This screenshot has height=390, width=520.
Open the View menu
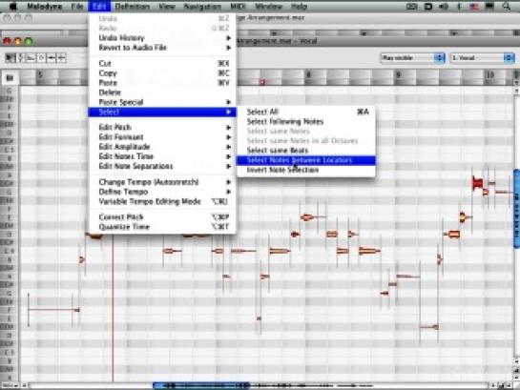point(166,7)
